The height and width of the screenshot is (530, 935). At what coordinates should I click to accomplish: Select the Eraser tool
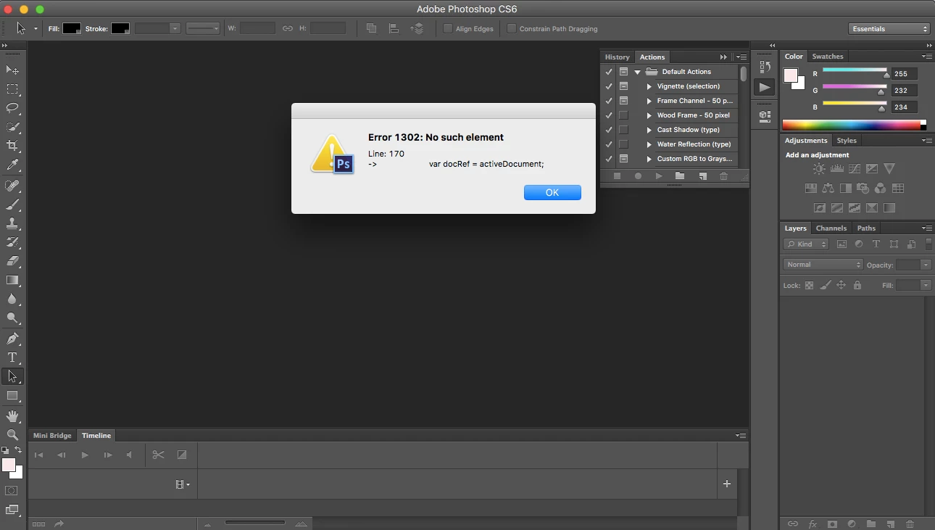click(x=12, y=261)
